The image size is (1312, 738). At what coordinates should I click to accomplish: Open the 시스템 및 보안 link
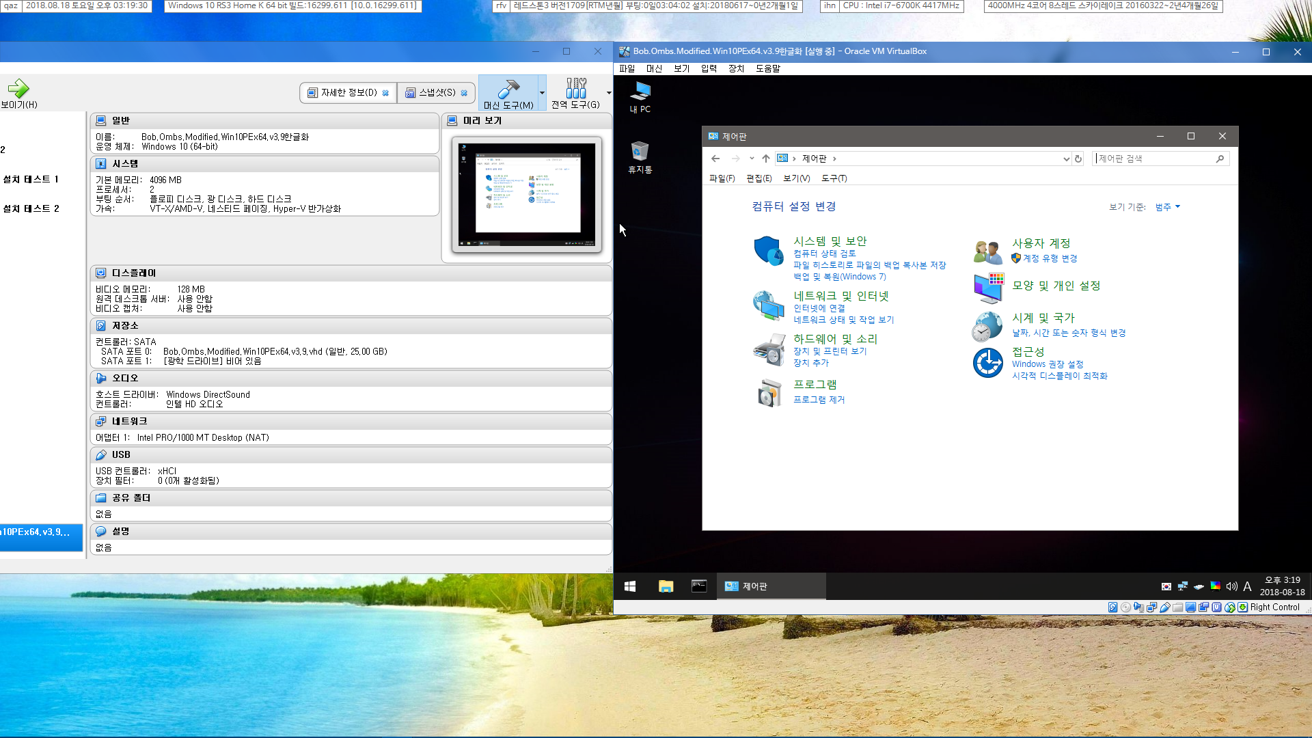point(830,241)
